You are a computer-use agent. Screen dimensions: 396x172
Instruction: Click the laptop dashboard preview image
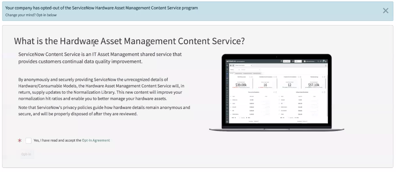click(277, 93)
